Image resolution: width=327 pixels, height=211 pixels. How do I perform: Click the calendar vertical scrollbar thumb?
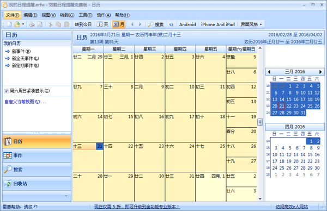[x=260, y=122]
